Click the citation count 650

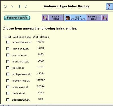coord(41,99)
